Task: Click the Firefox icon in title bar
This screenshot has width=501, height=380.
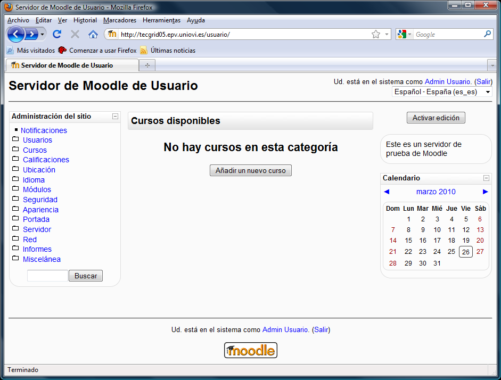Action: (9, 7)
